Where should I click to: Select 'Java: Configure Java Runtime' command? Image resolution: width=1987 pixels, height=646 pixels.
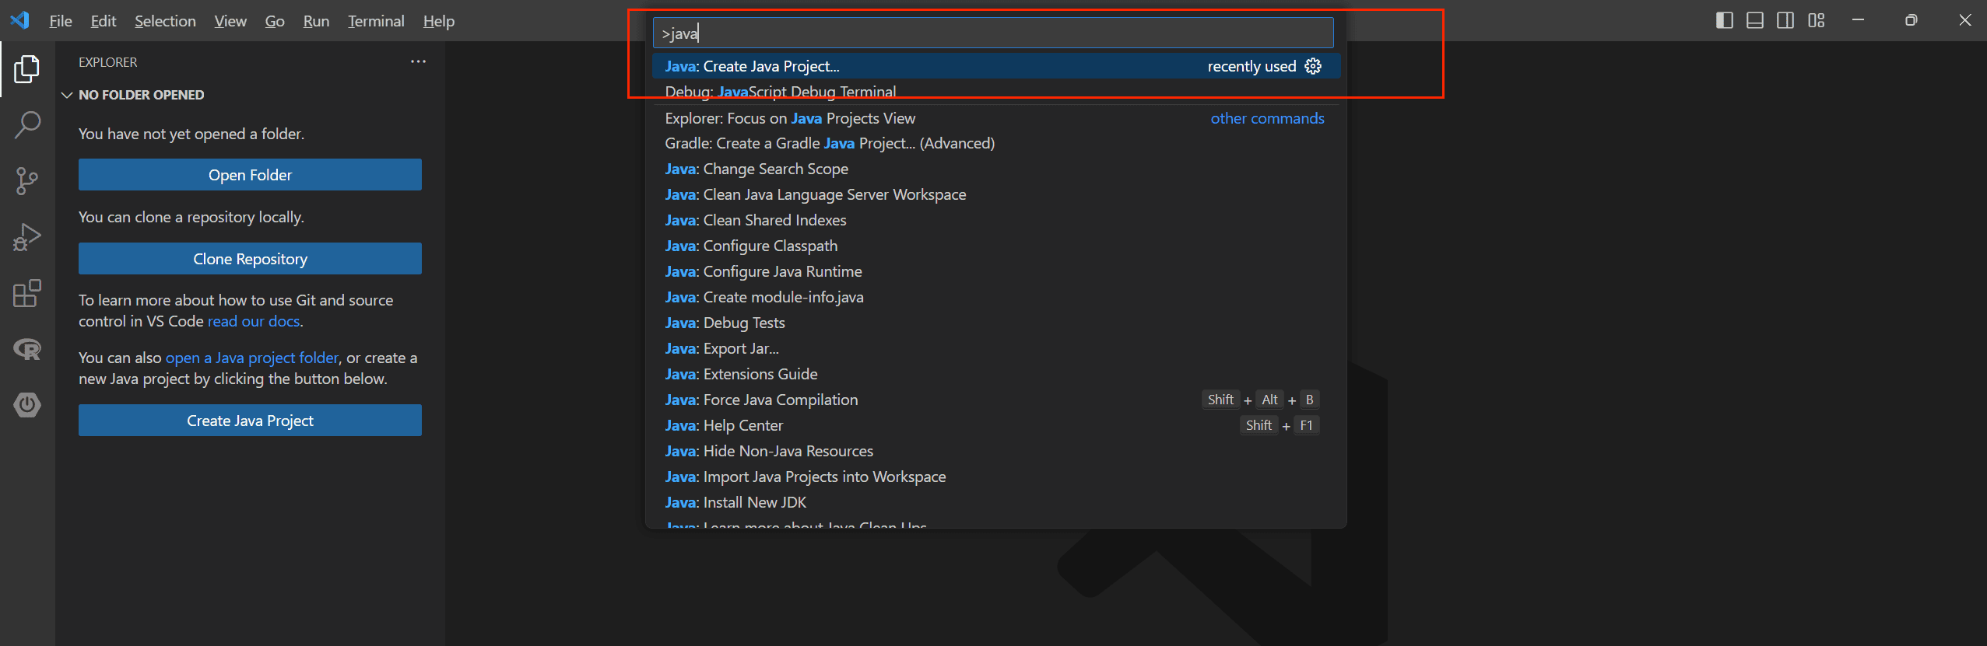click(x=996, y=271)
